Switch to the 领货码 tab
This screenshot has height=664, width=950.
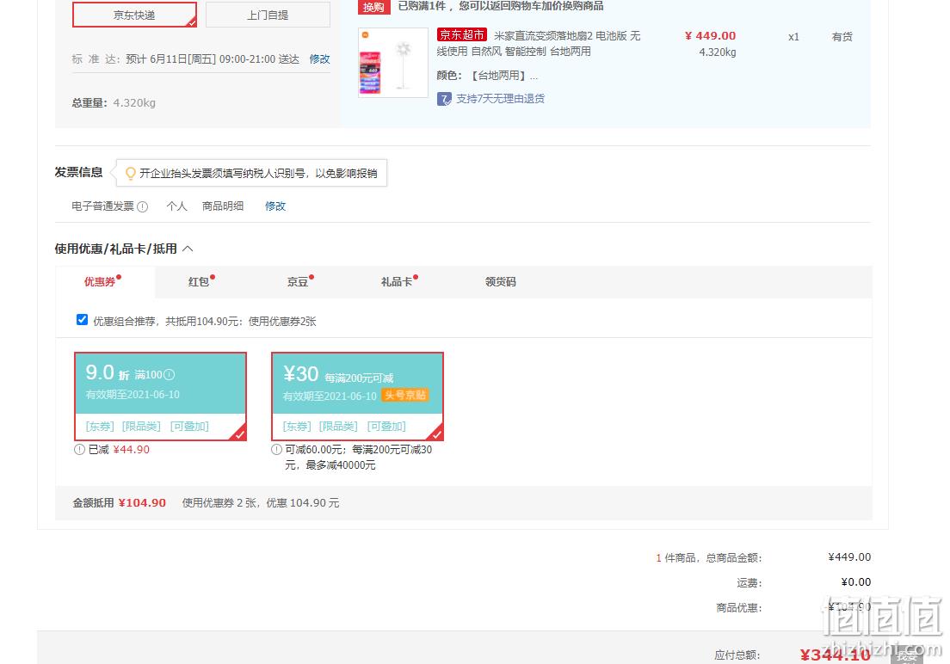pyautogui.click(x=501, y=282)
